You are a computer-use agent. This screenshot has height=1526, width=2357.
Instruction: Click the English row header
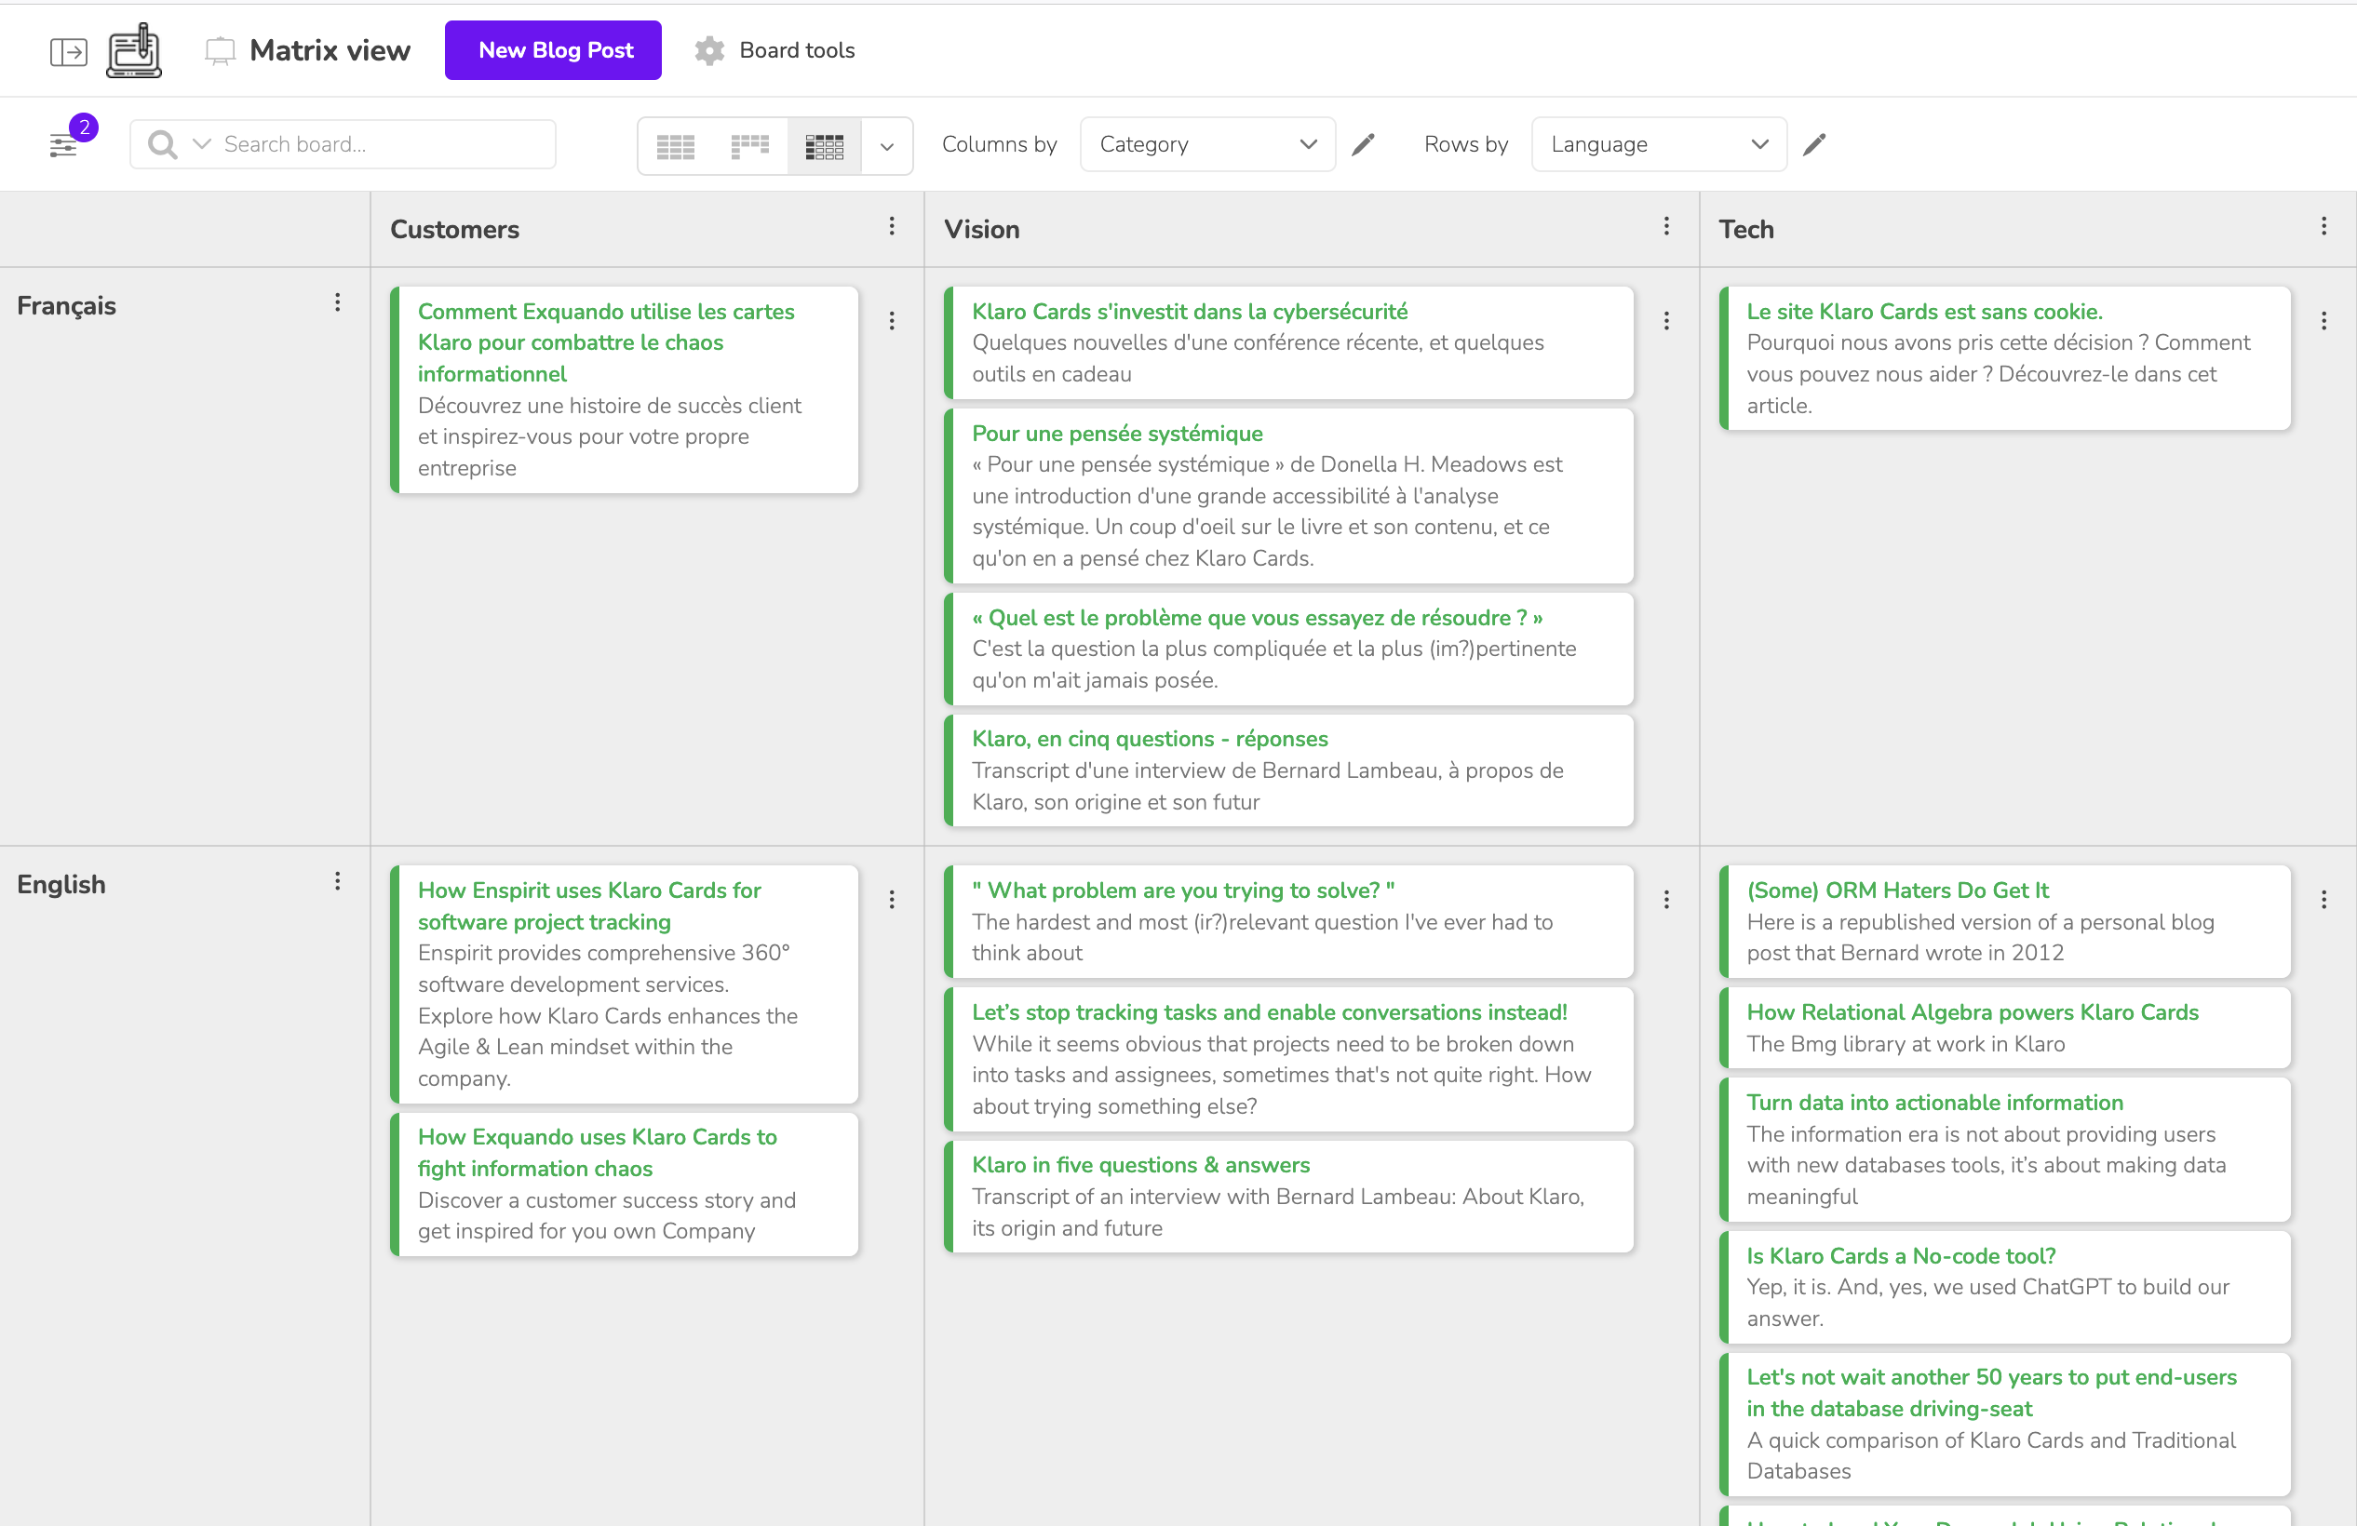pos(61,884)
